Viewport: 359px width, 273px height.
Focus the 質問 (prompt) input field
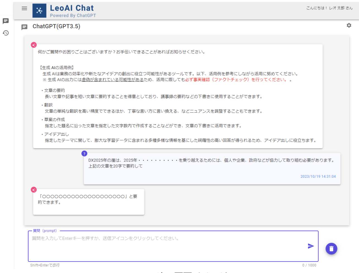click(x=167, y=247)
